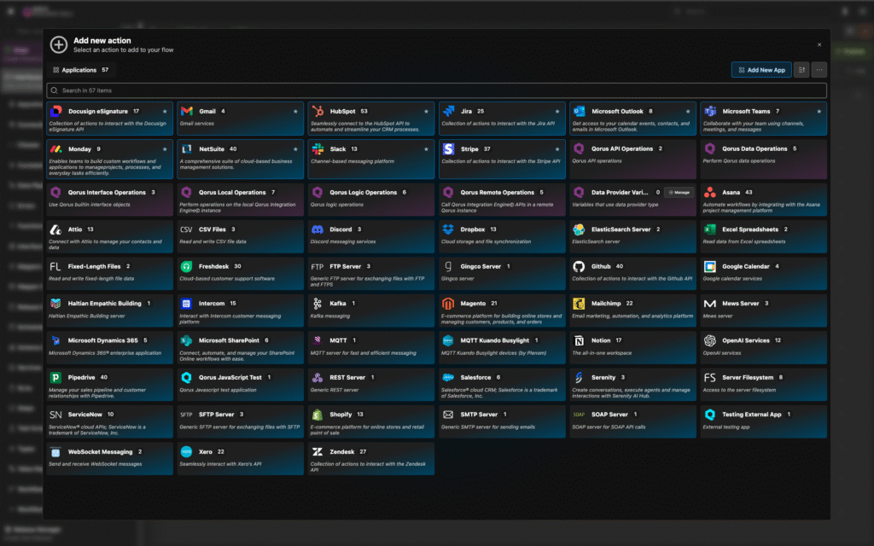Select the Serenity app title
Image resolution: width=874 pixels, height=546 pixels.
603,378
